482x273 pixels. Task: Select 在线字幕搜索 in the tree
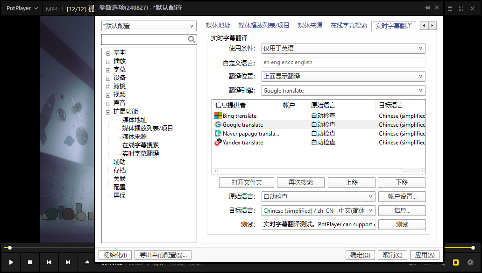click(141, 145)
